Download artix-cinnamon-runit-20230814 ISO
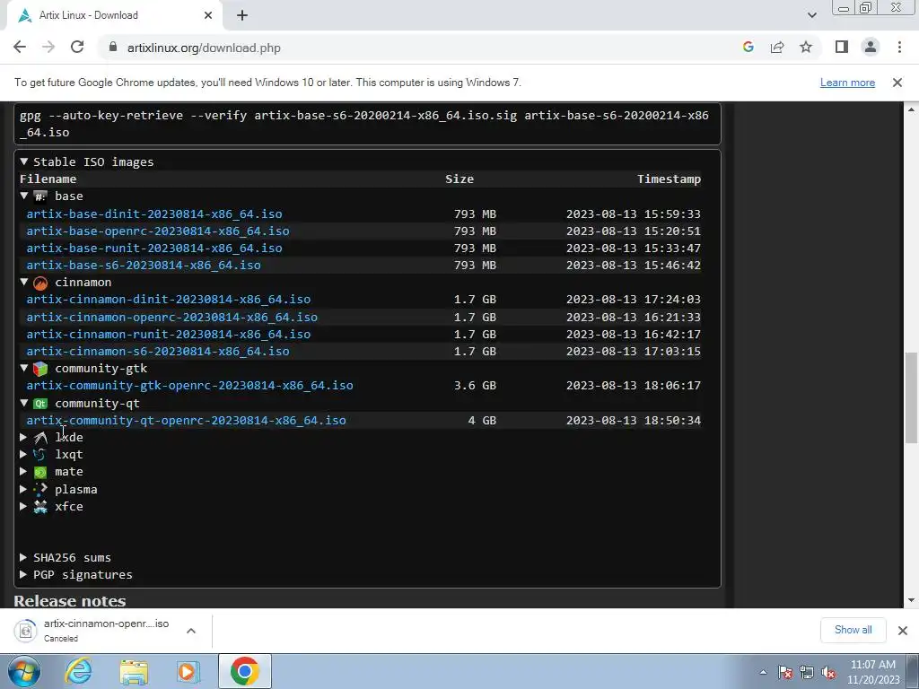Screen dimensions: 919x689 click(x=168, y=334)
